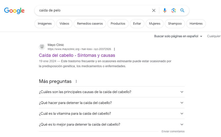Image resolution: width=221 pixels, height=137 pixels.
Task: Start voice search with the microphone icon
Action: [165, 10]
